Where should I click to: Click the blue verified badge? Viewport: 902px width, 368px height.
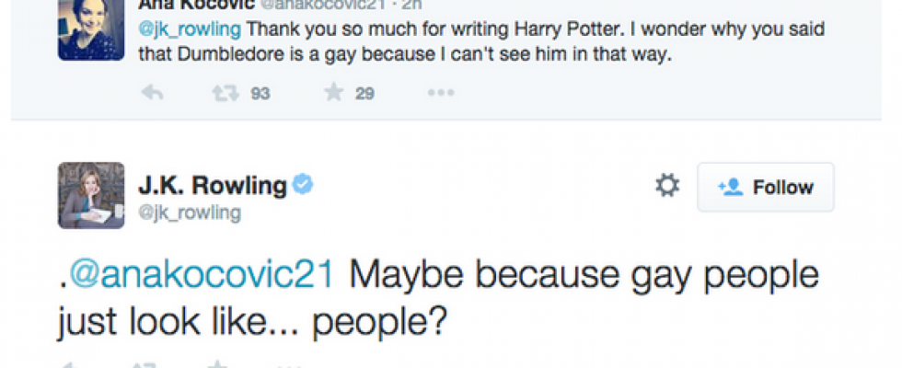(x=304, y=185)
